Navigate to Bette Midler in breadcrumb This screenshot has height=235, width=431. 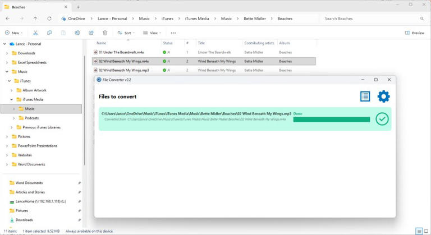point(255,19)
